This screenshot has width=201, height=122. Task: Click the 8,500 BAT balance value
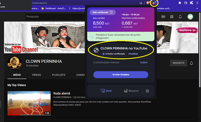[101, 23]
